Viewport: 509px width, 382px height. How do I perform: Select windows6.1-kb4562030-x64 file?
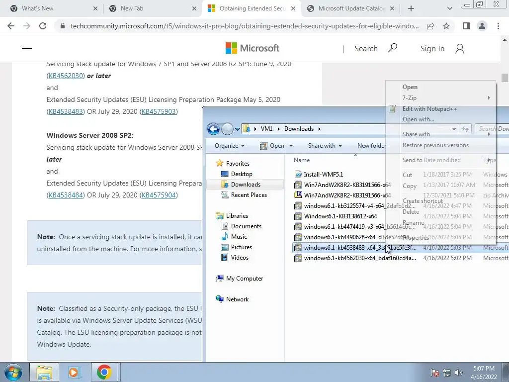[360, 258]
